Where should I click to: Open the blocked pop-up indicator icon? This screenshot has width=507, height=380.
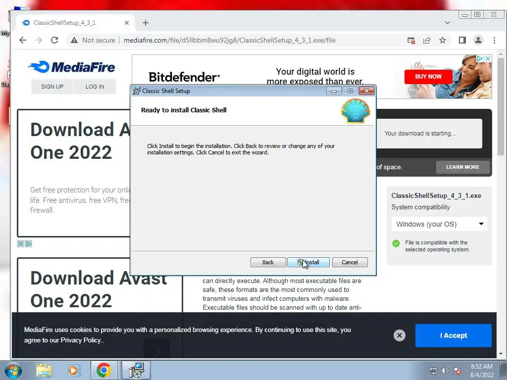411,41
